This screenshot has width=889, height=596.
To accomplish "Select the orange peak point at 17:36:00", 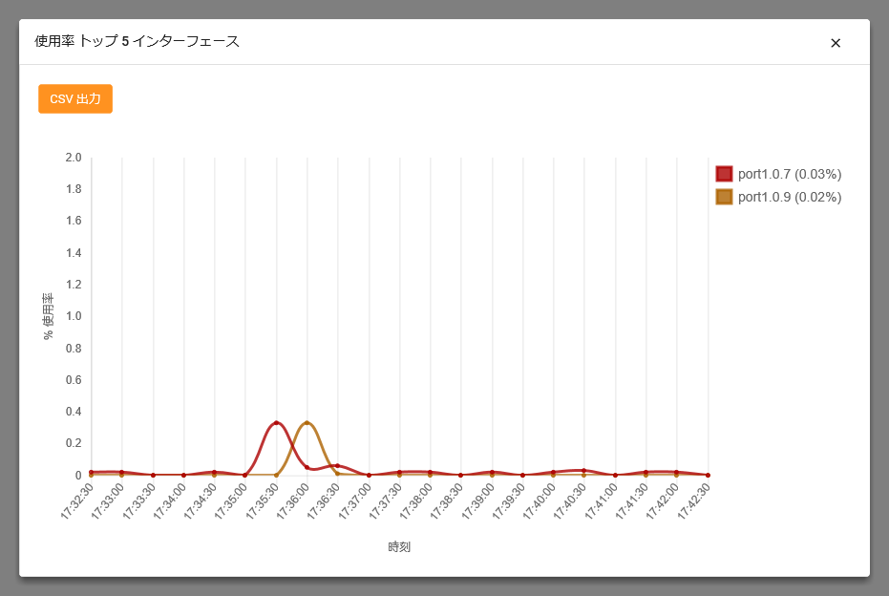I will pyautogui.click(x=307, y=423).
